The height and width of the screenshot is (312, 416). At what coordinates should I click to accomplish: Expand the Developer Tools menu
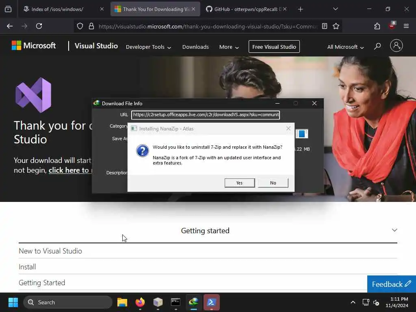[x=148, y=47]
